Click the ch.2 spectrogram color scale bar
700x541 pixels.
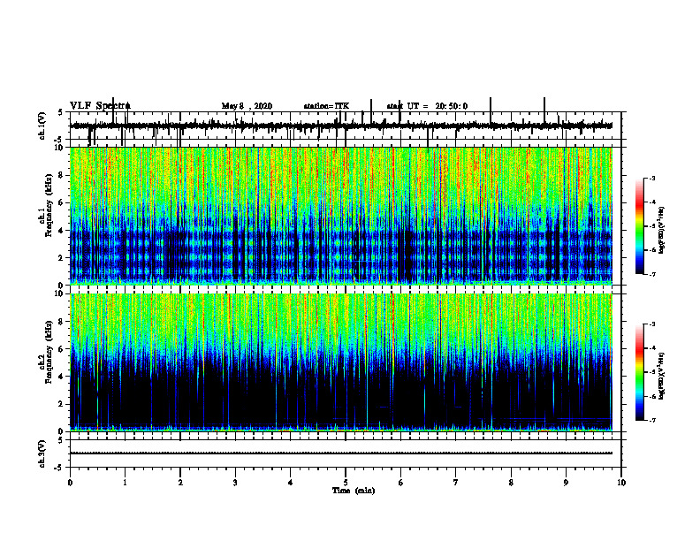tap(639, 372)
